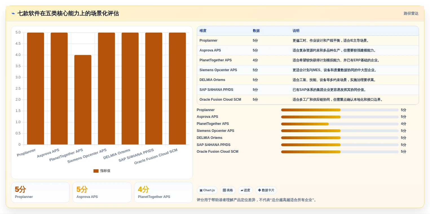The width and height of the screenshot is (430, 214).
Task: Click the Proplanner x-axis label
Action: click(x=26, y=153)
